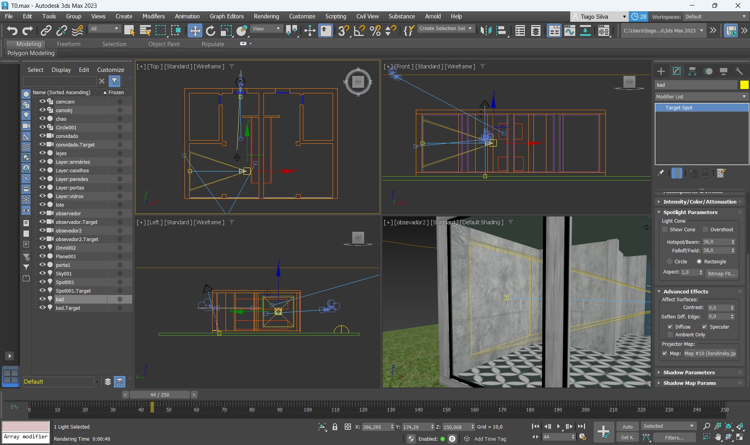Click the Remove modifier trash icon
This screenshot has height=445, width=750.
click(x=705, y=173)
